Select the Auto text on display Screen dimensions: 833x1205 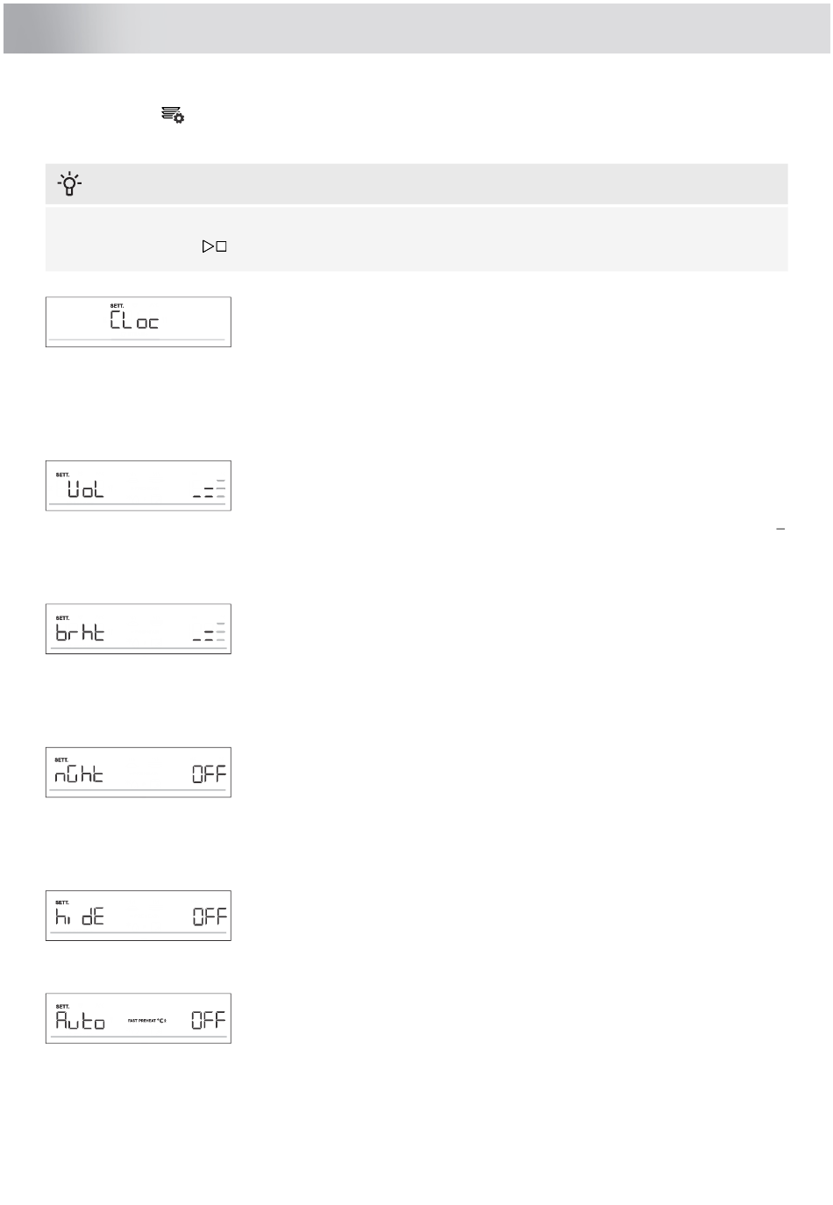tap(81, 1021)
